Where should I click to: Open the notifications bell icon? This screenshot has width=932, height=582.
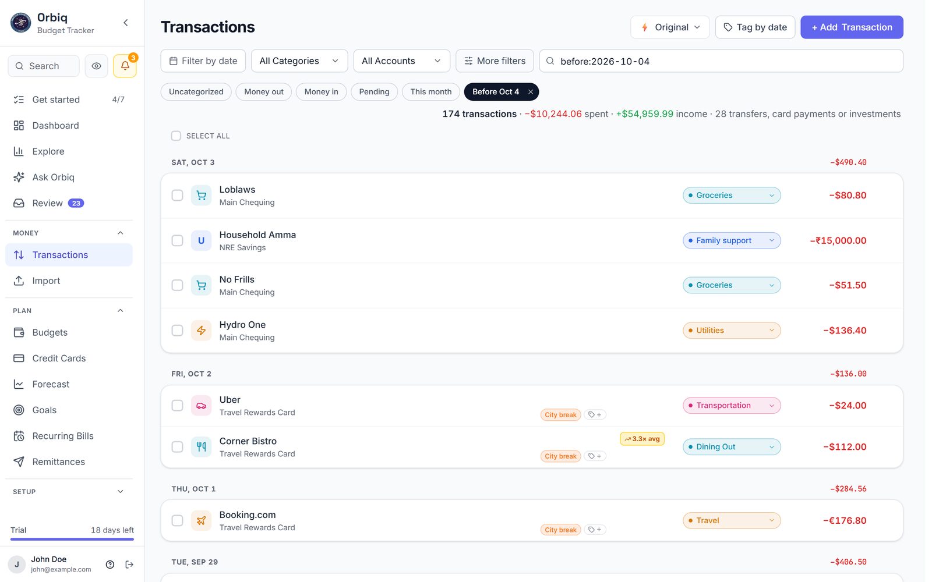click(x=125, y=66)
